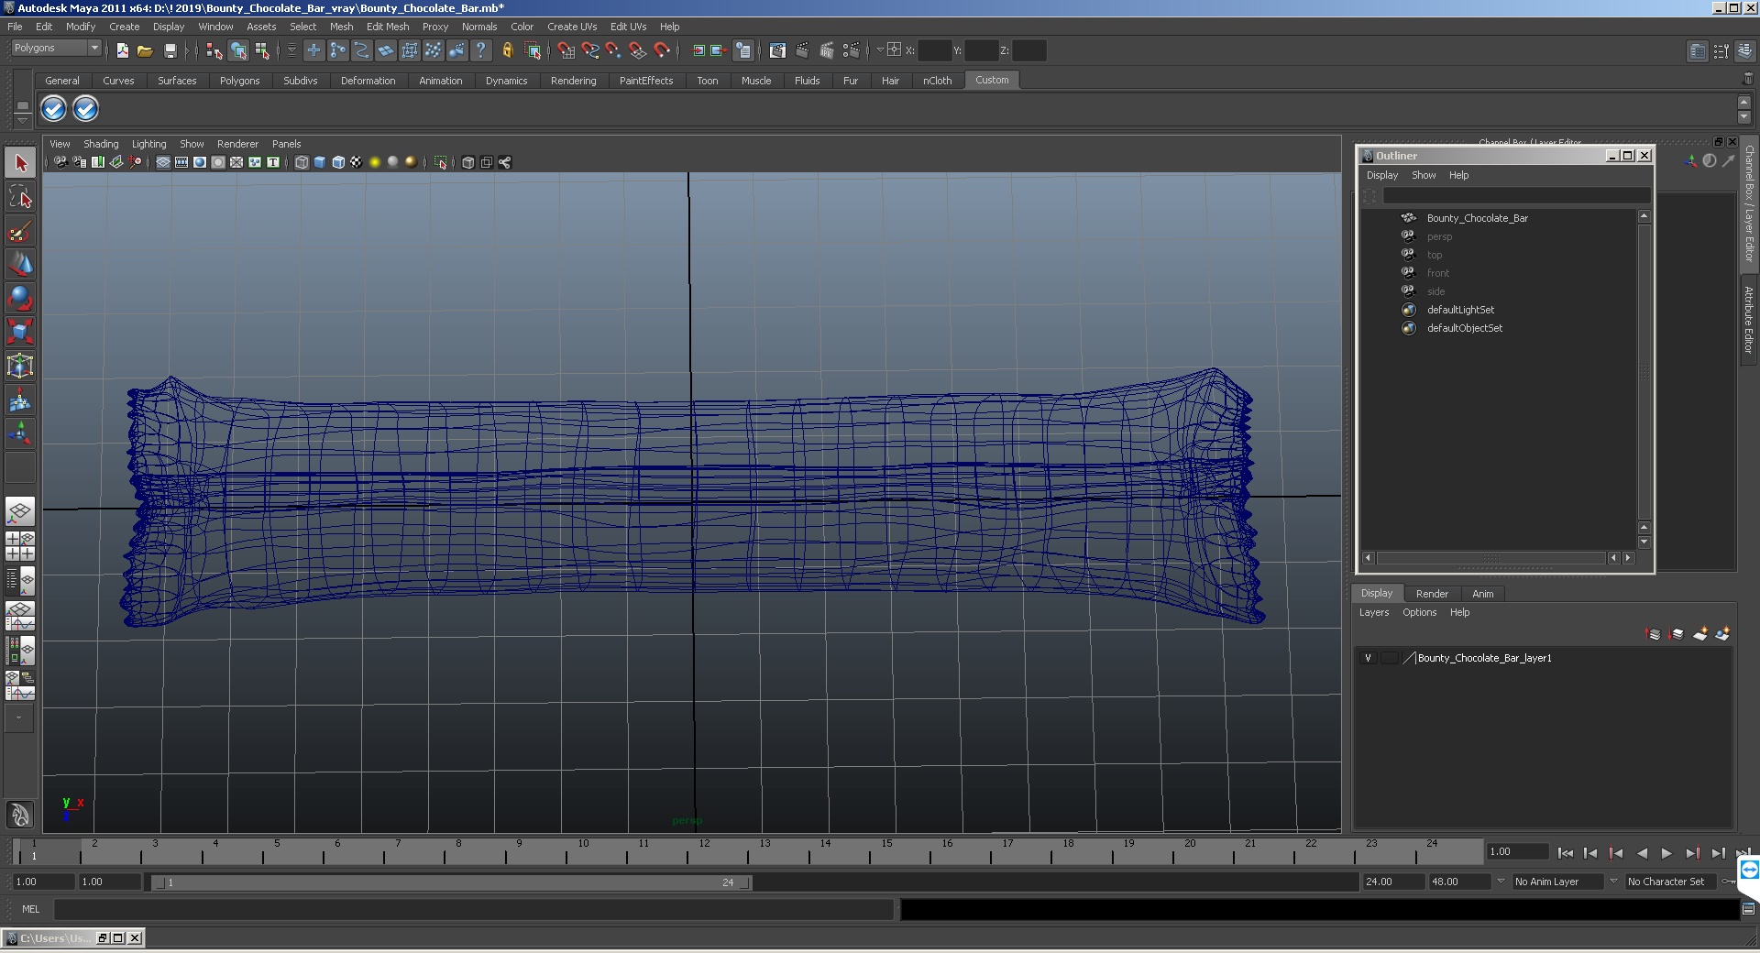1760x953 pixels.
Task: Click the camera select icon in viewport
Action: pyautogui.click(x=60, y=162)
